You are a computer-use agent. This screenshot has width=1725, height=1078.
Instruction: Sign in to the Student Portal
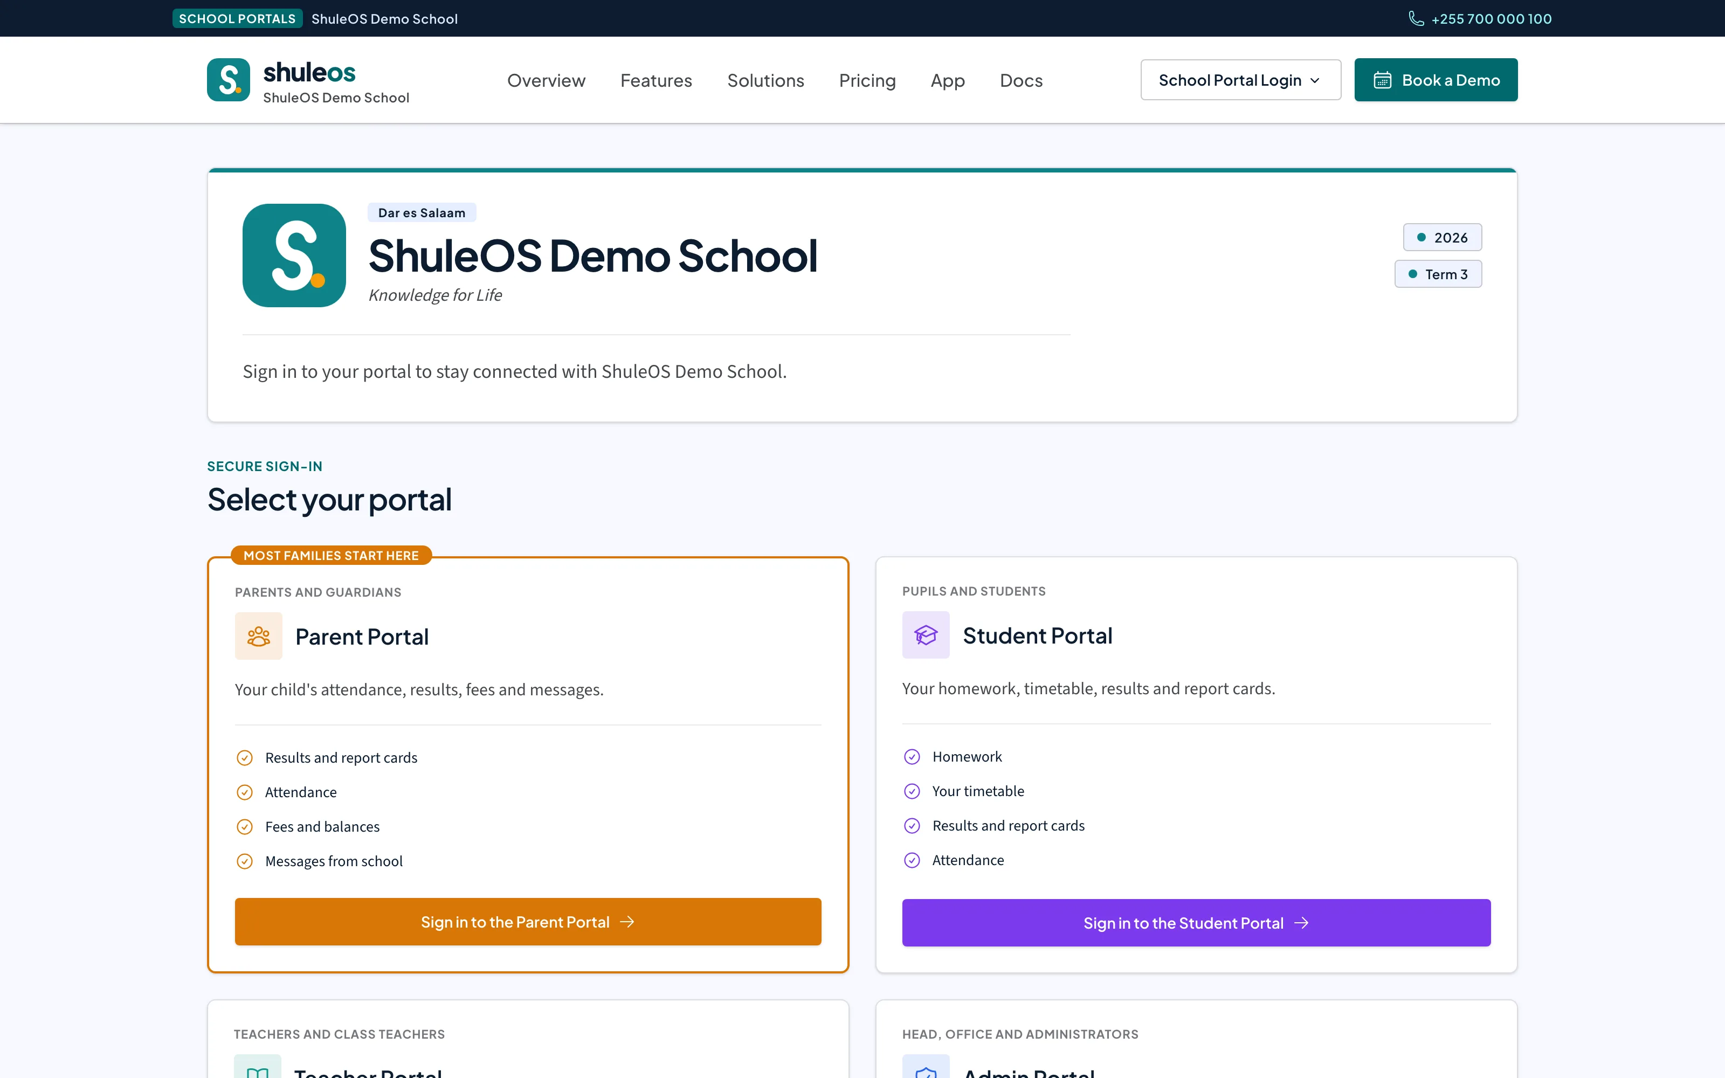click(1196, 923)
